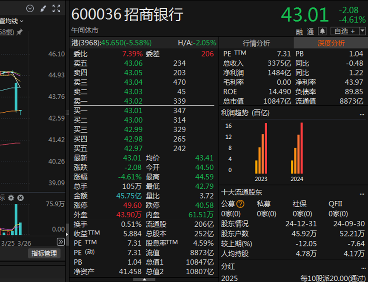
Task: Open the 置均线 moving average dropdown
Action: [11, 21]
